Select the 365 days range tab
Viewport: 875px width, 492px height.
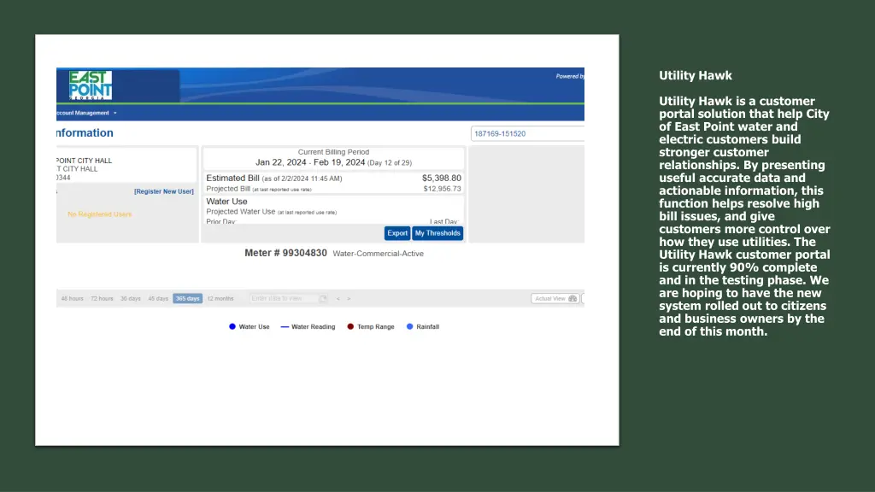coord(187,298)
